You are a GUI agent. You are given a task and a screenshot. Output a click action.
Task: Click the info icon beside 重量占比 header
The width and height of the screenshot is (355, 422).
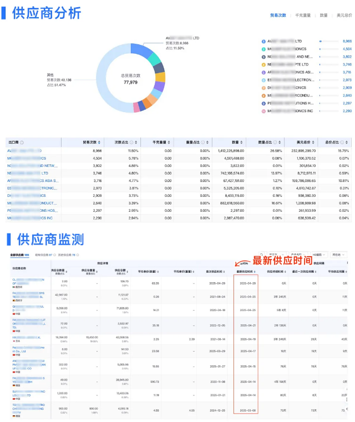point(203,143)
